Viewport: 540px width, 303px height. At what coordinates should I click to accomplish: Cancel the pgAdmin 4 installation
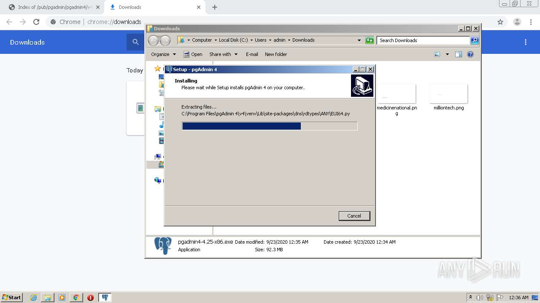pyautogui.click(x=354, y=216)
